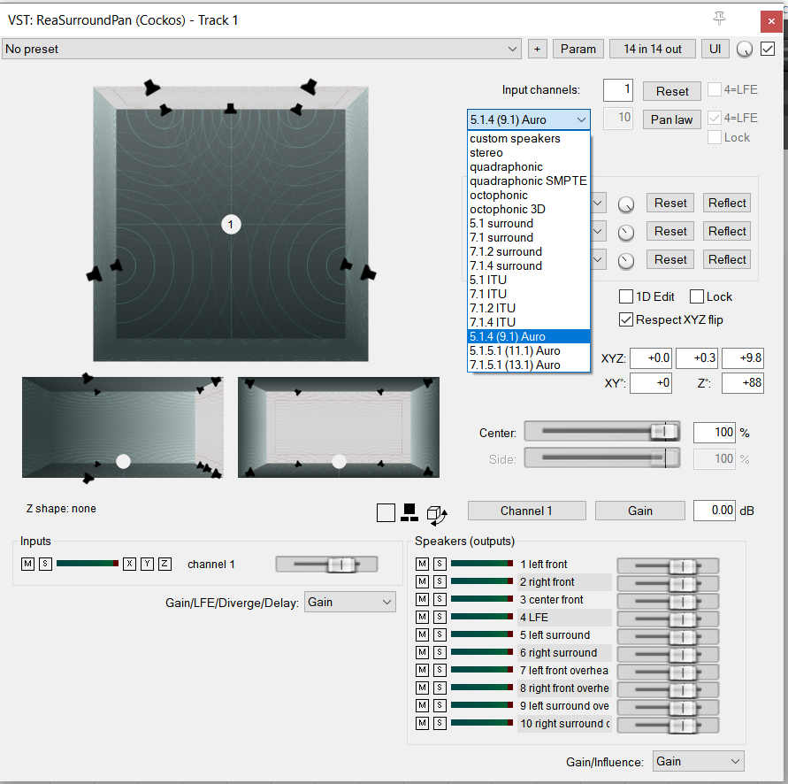
Task: Uncheck Respect XYZ flip
Action: coord(626,319)
